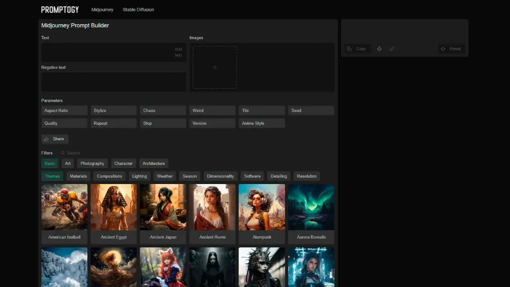Open the Aspect Ratio parameter
The image size is (510, 287).
(x=64, y=111)
